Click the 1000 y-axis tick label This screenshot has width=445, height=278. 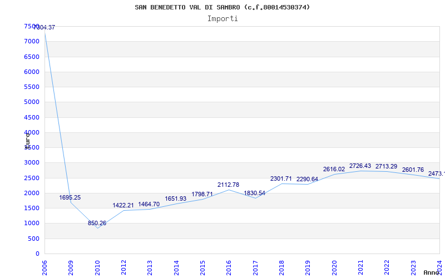tap(32, 224)
